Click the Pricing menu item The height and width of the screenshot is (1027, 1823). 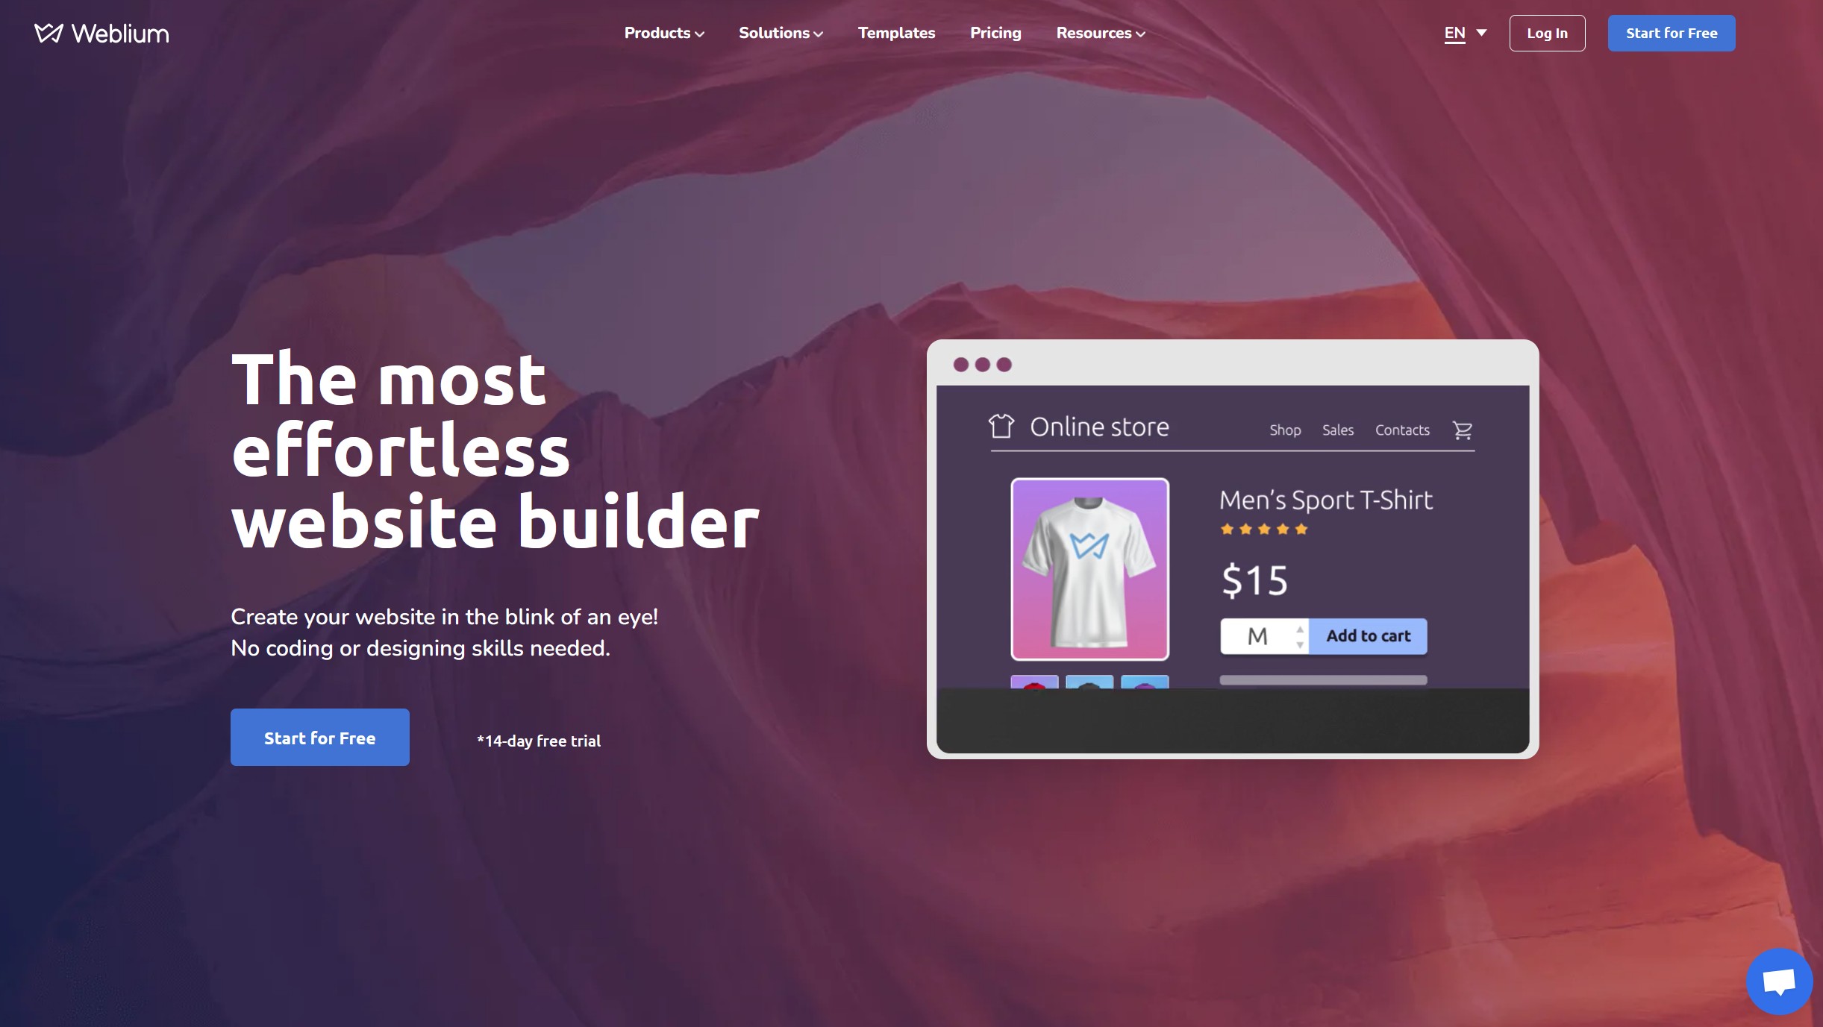[x=995, y=33]
